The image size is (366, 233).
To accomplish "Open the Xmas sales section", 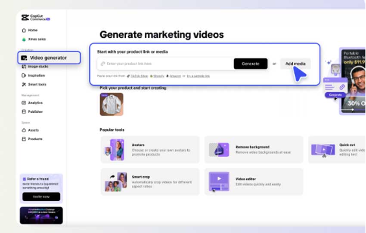I will coord(37,39).
